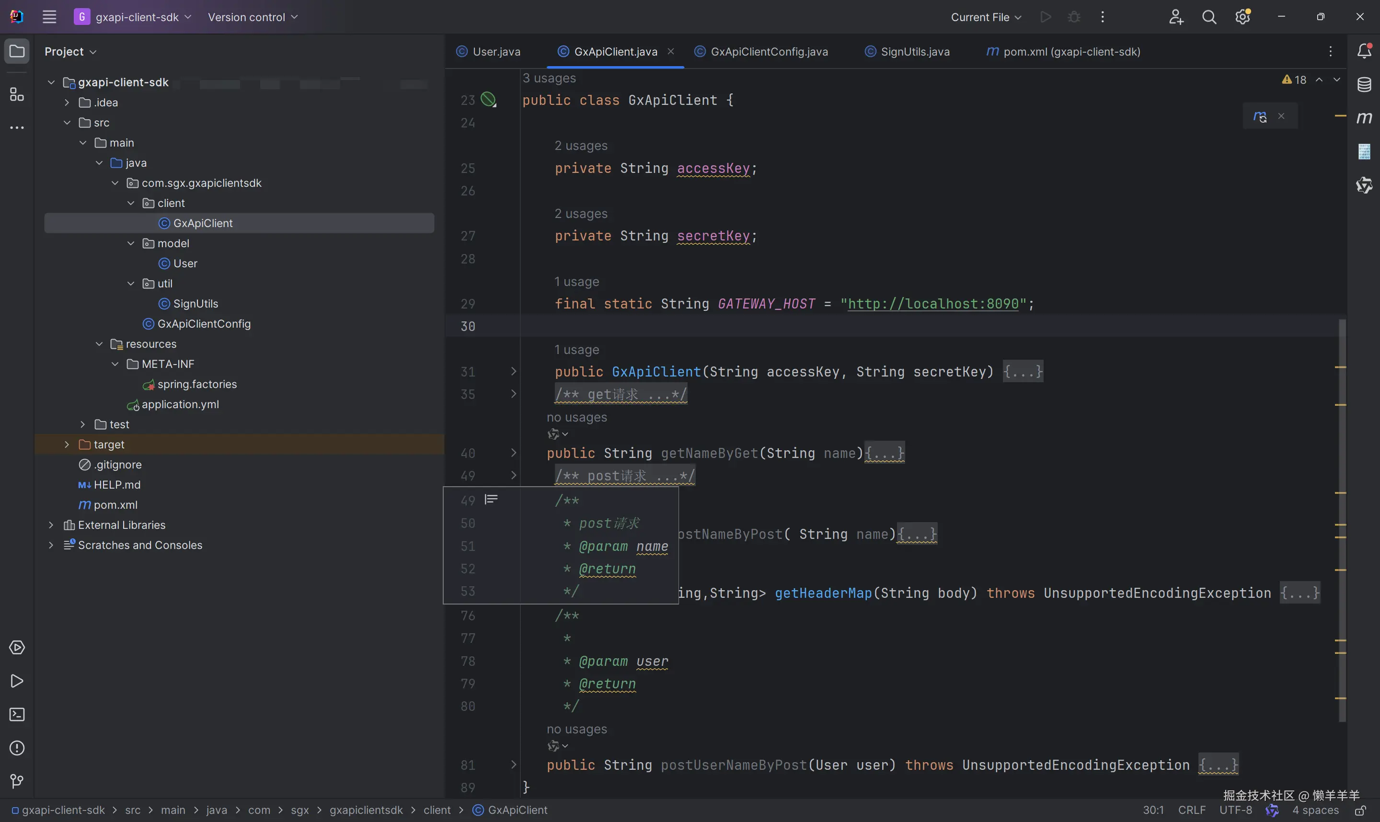
Task: Click the "3 usages" hint above class
Action: click(x=549, y=78)
